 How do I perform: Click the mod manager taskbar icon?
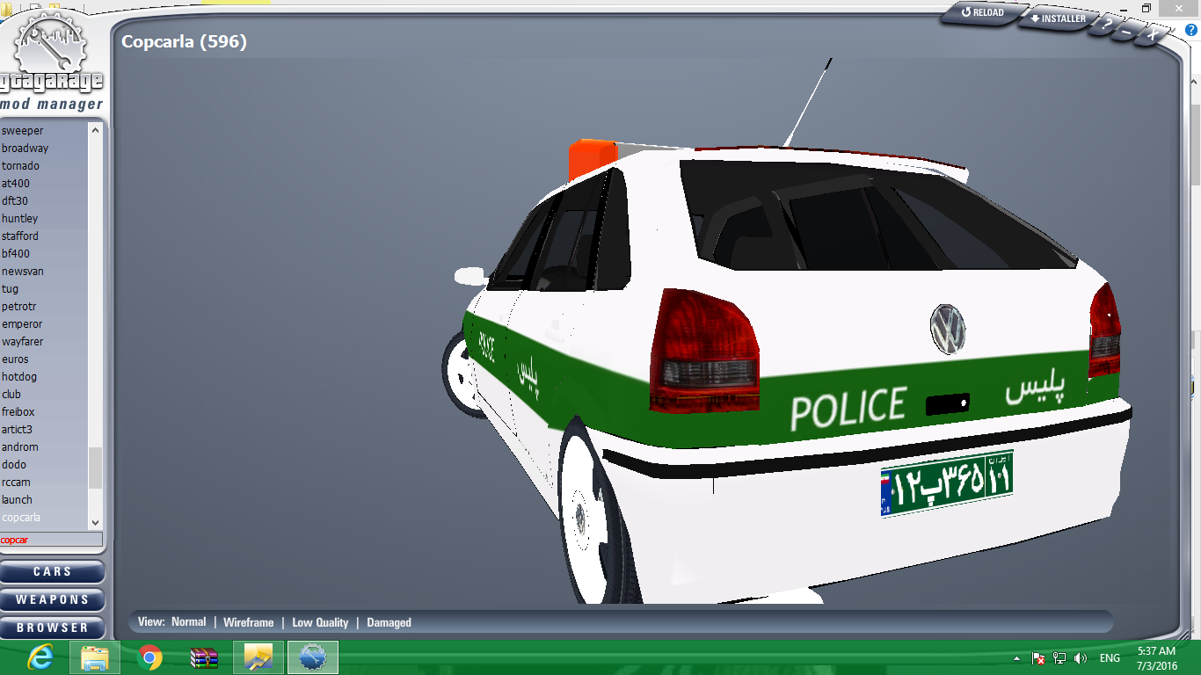tap(313, 657)
